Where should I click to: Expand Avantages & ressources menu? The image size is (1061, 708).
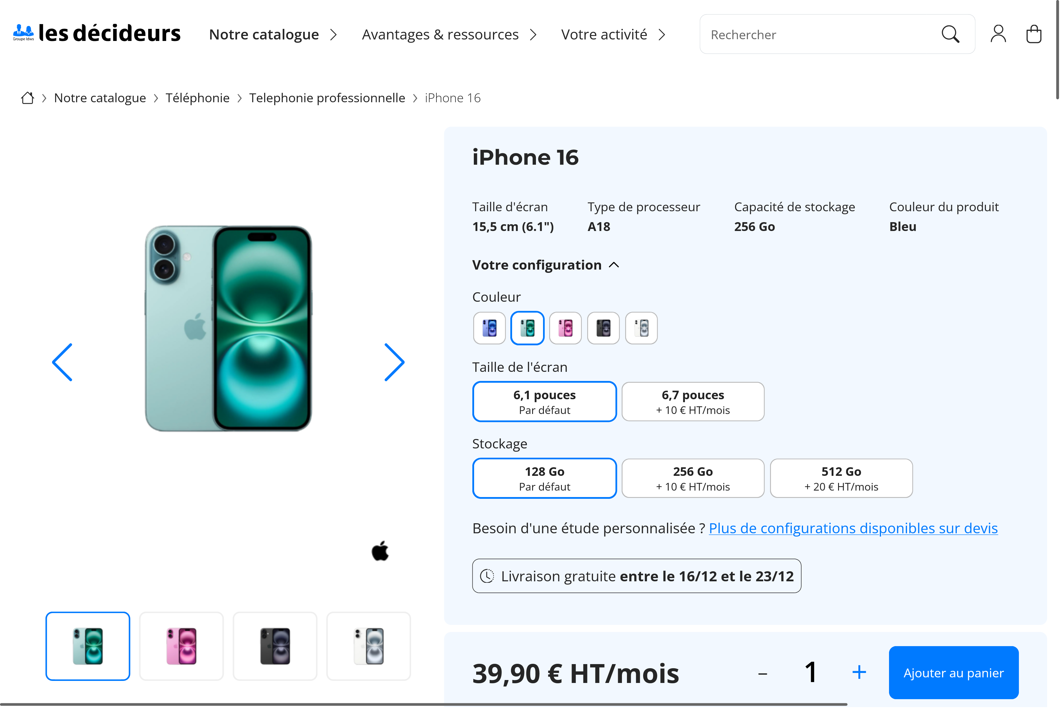449,35
